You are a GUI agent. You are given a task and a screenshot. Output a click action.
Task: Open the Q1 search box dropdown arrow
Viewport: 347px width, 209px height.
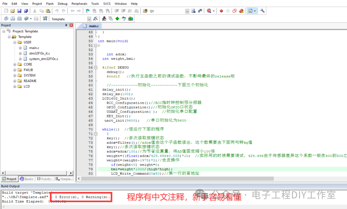point(187,11)
